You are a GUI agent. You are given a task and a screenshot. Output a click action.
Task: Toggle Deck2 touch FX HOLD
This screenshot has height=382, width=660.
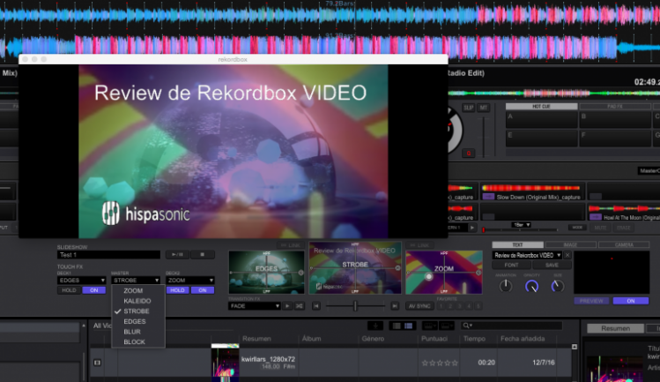pos(177,290)
